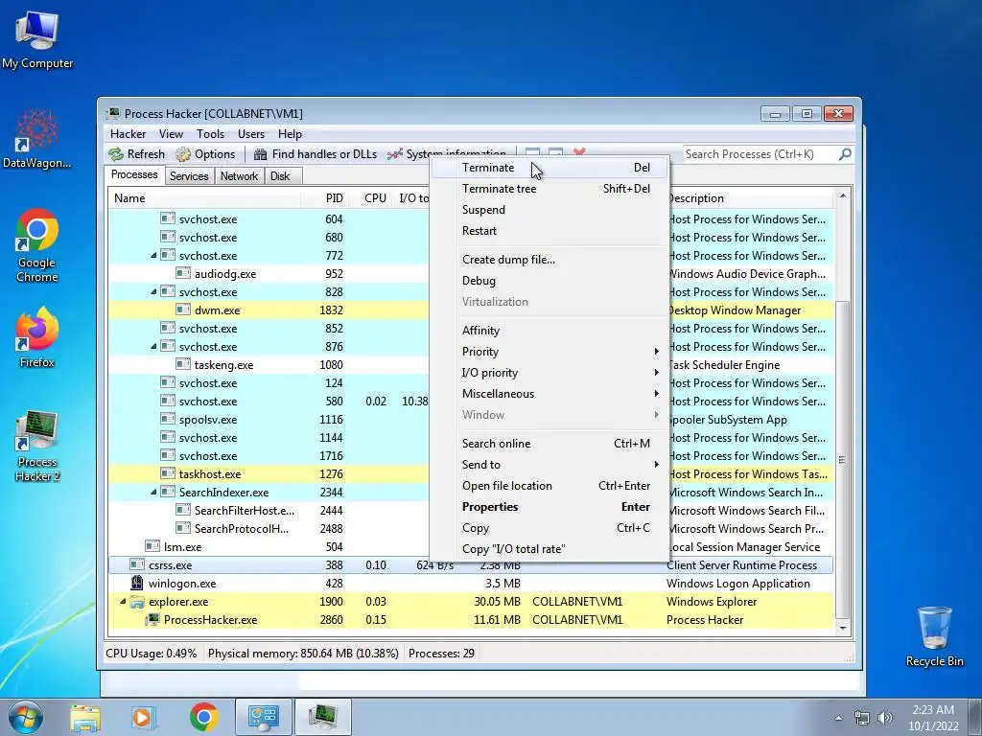Click the winlogon.exe process icon
The width and height of the screenshot is (982, 736).
[136, 584]
